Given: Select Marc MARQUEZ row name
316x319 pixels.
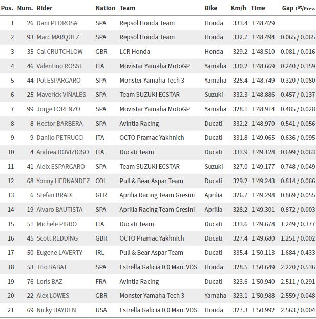Looking at the screenshot, I should point(58,37).
